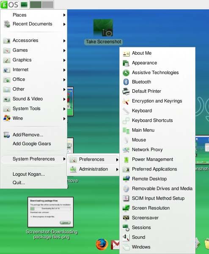Click the Preferred Applications icon
Image resolution: width=209 pixels, height=254 pixels.
coord(126,169)
